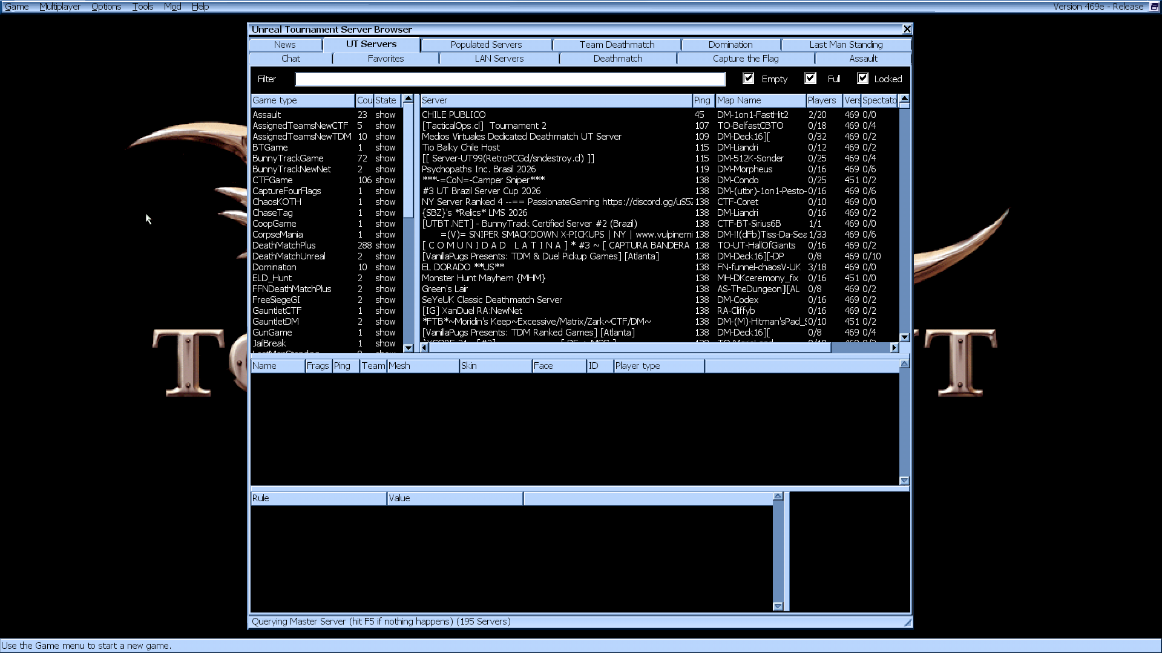Sort by Players column header
The height and width of the screenshot is (653, 1162).
(x=824, y=100)
